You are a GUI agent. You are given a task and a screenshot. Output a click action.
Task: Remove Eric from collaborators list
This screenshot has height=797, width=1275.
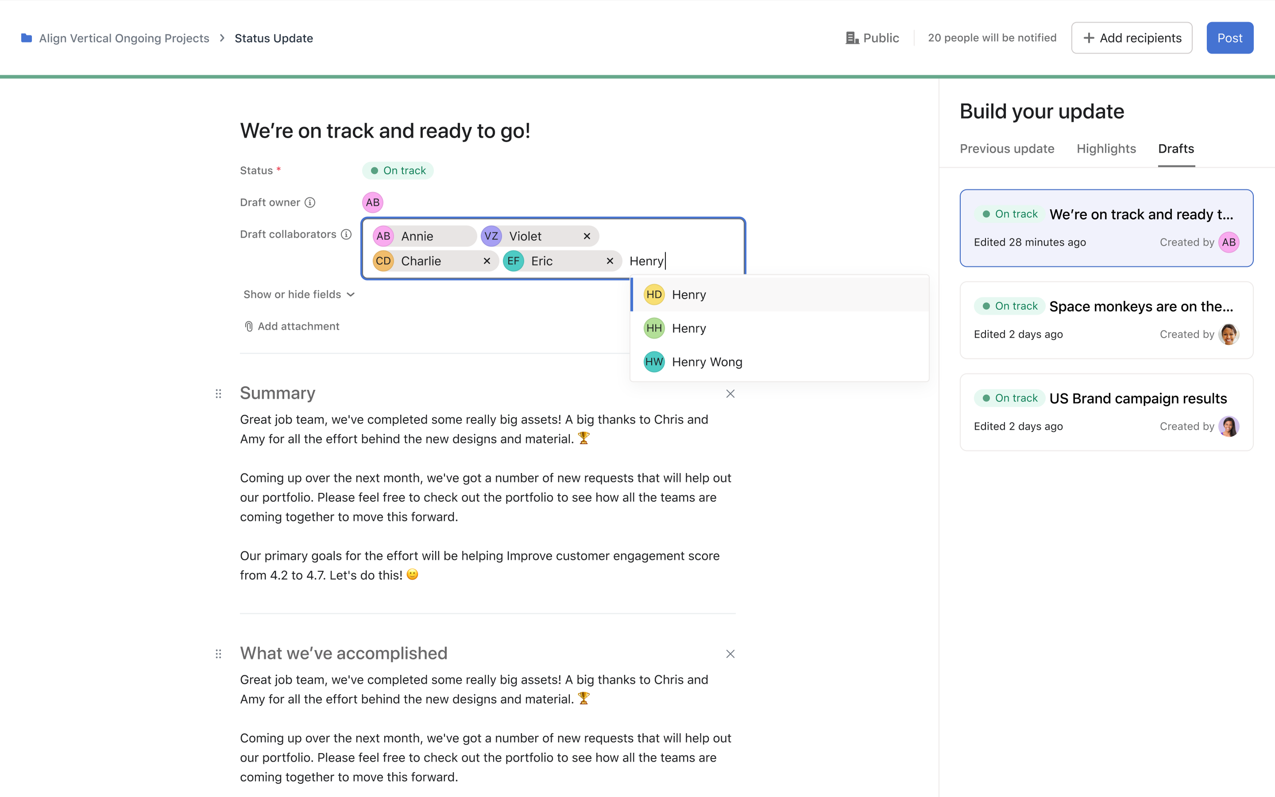610,261
